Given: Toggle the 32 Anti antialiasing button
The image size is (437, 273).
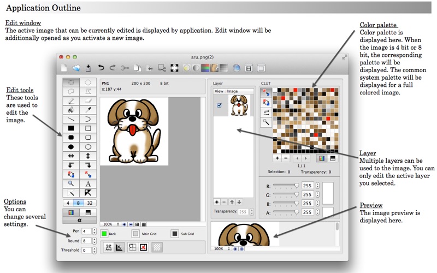Looking at the screenshot, I should (108, 247).
